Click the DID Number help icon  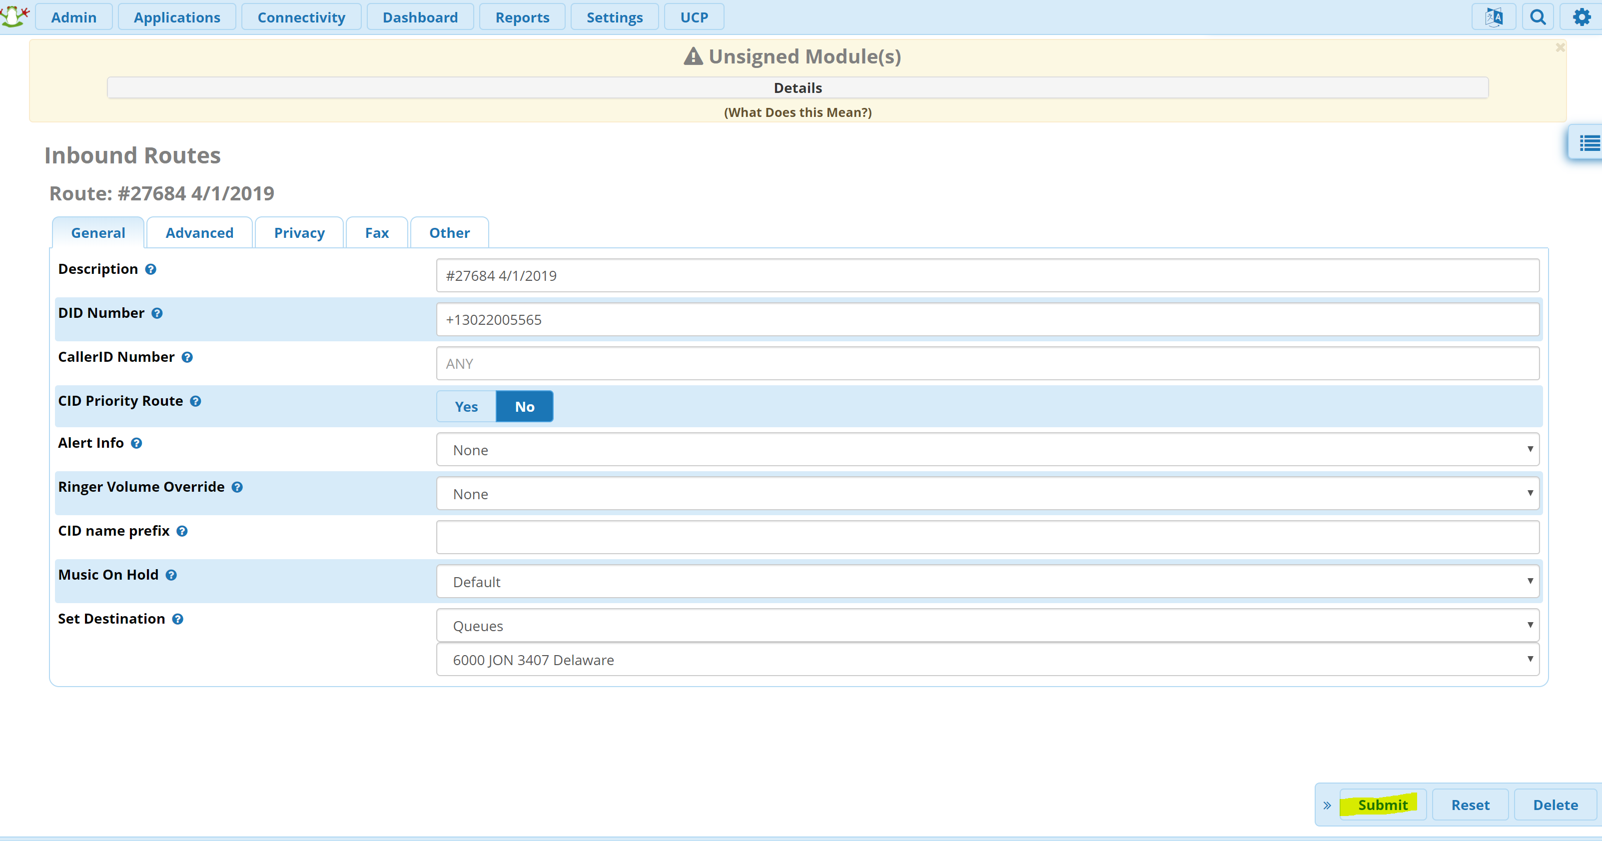pos(157,313)
